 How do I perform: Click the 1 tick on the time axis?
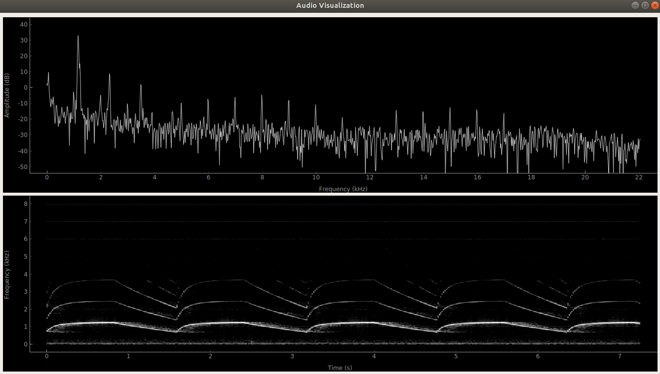[128, 356]
